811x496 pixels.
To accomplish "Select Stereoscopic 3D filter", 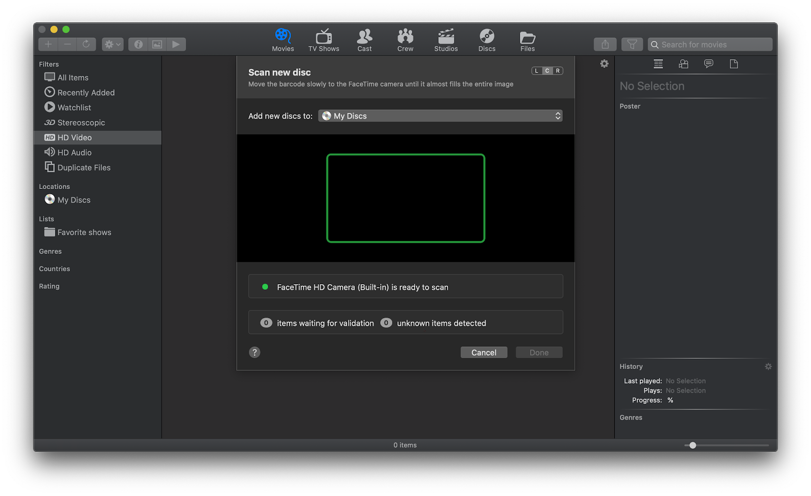I will click(x=97, y=123).
